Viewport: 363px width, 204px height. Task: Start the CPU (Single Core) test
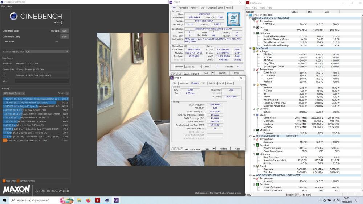coord(65,37)
